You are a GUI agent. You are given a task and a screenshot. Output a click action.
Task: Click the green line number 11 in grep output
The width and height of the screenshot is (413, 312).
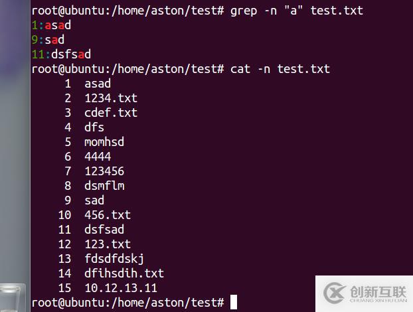(38, 54)
